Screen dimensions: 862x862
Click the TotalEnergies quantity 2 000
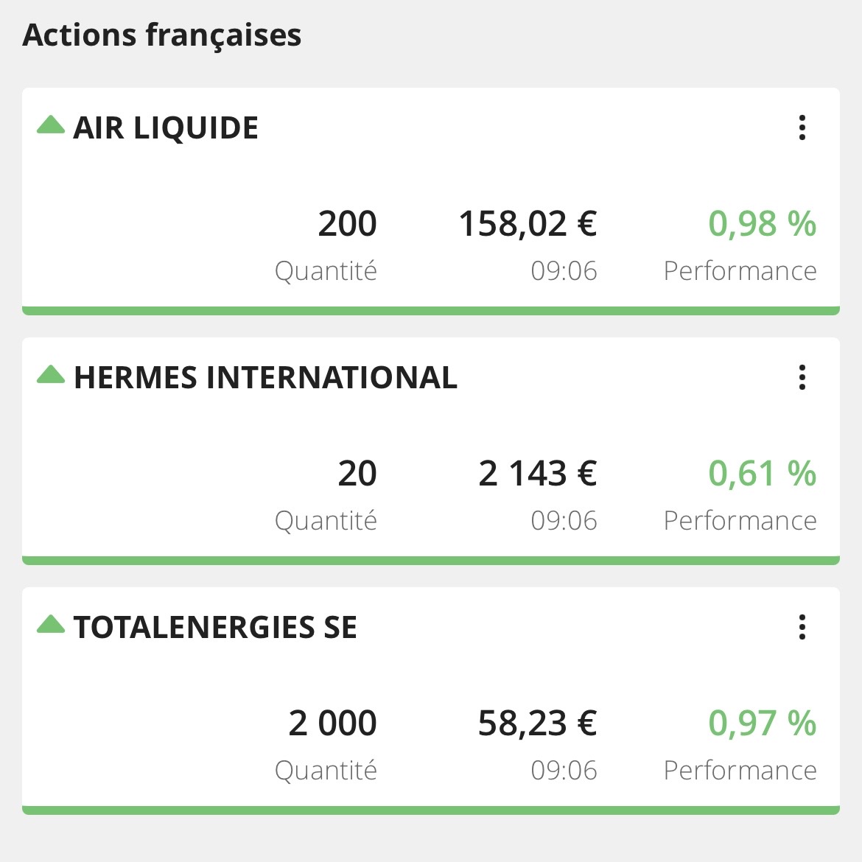coord(332,723)
